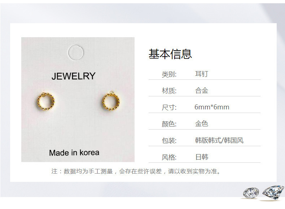Click the 尺寸 label
Viewport: 285px width, 209px height.
(169, 107)
